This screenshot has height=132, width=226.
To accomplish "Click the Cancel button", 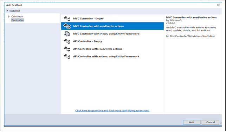I will pos(211,122).
